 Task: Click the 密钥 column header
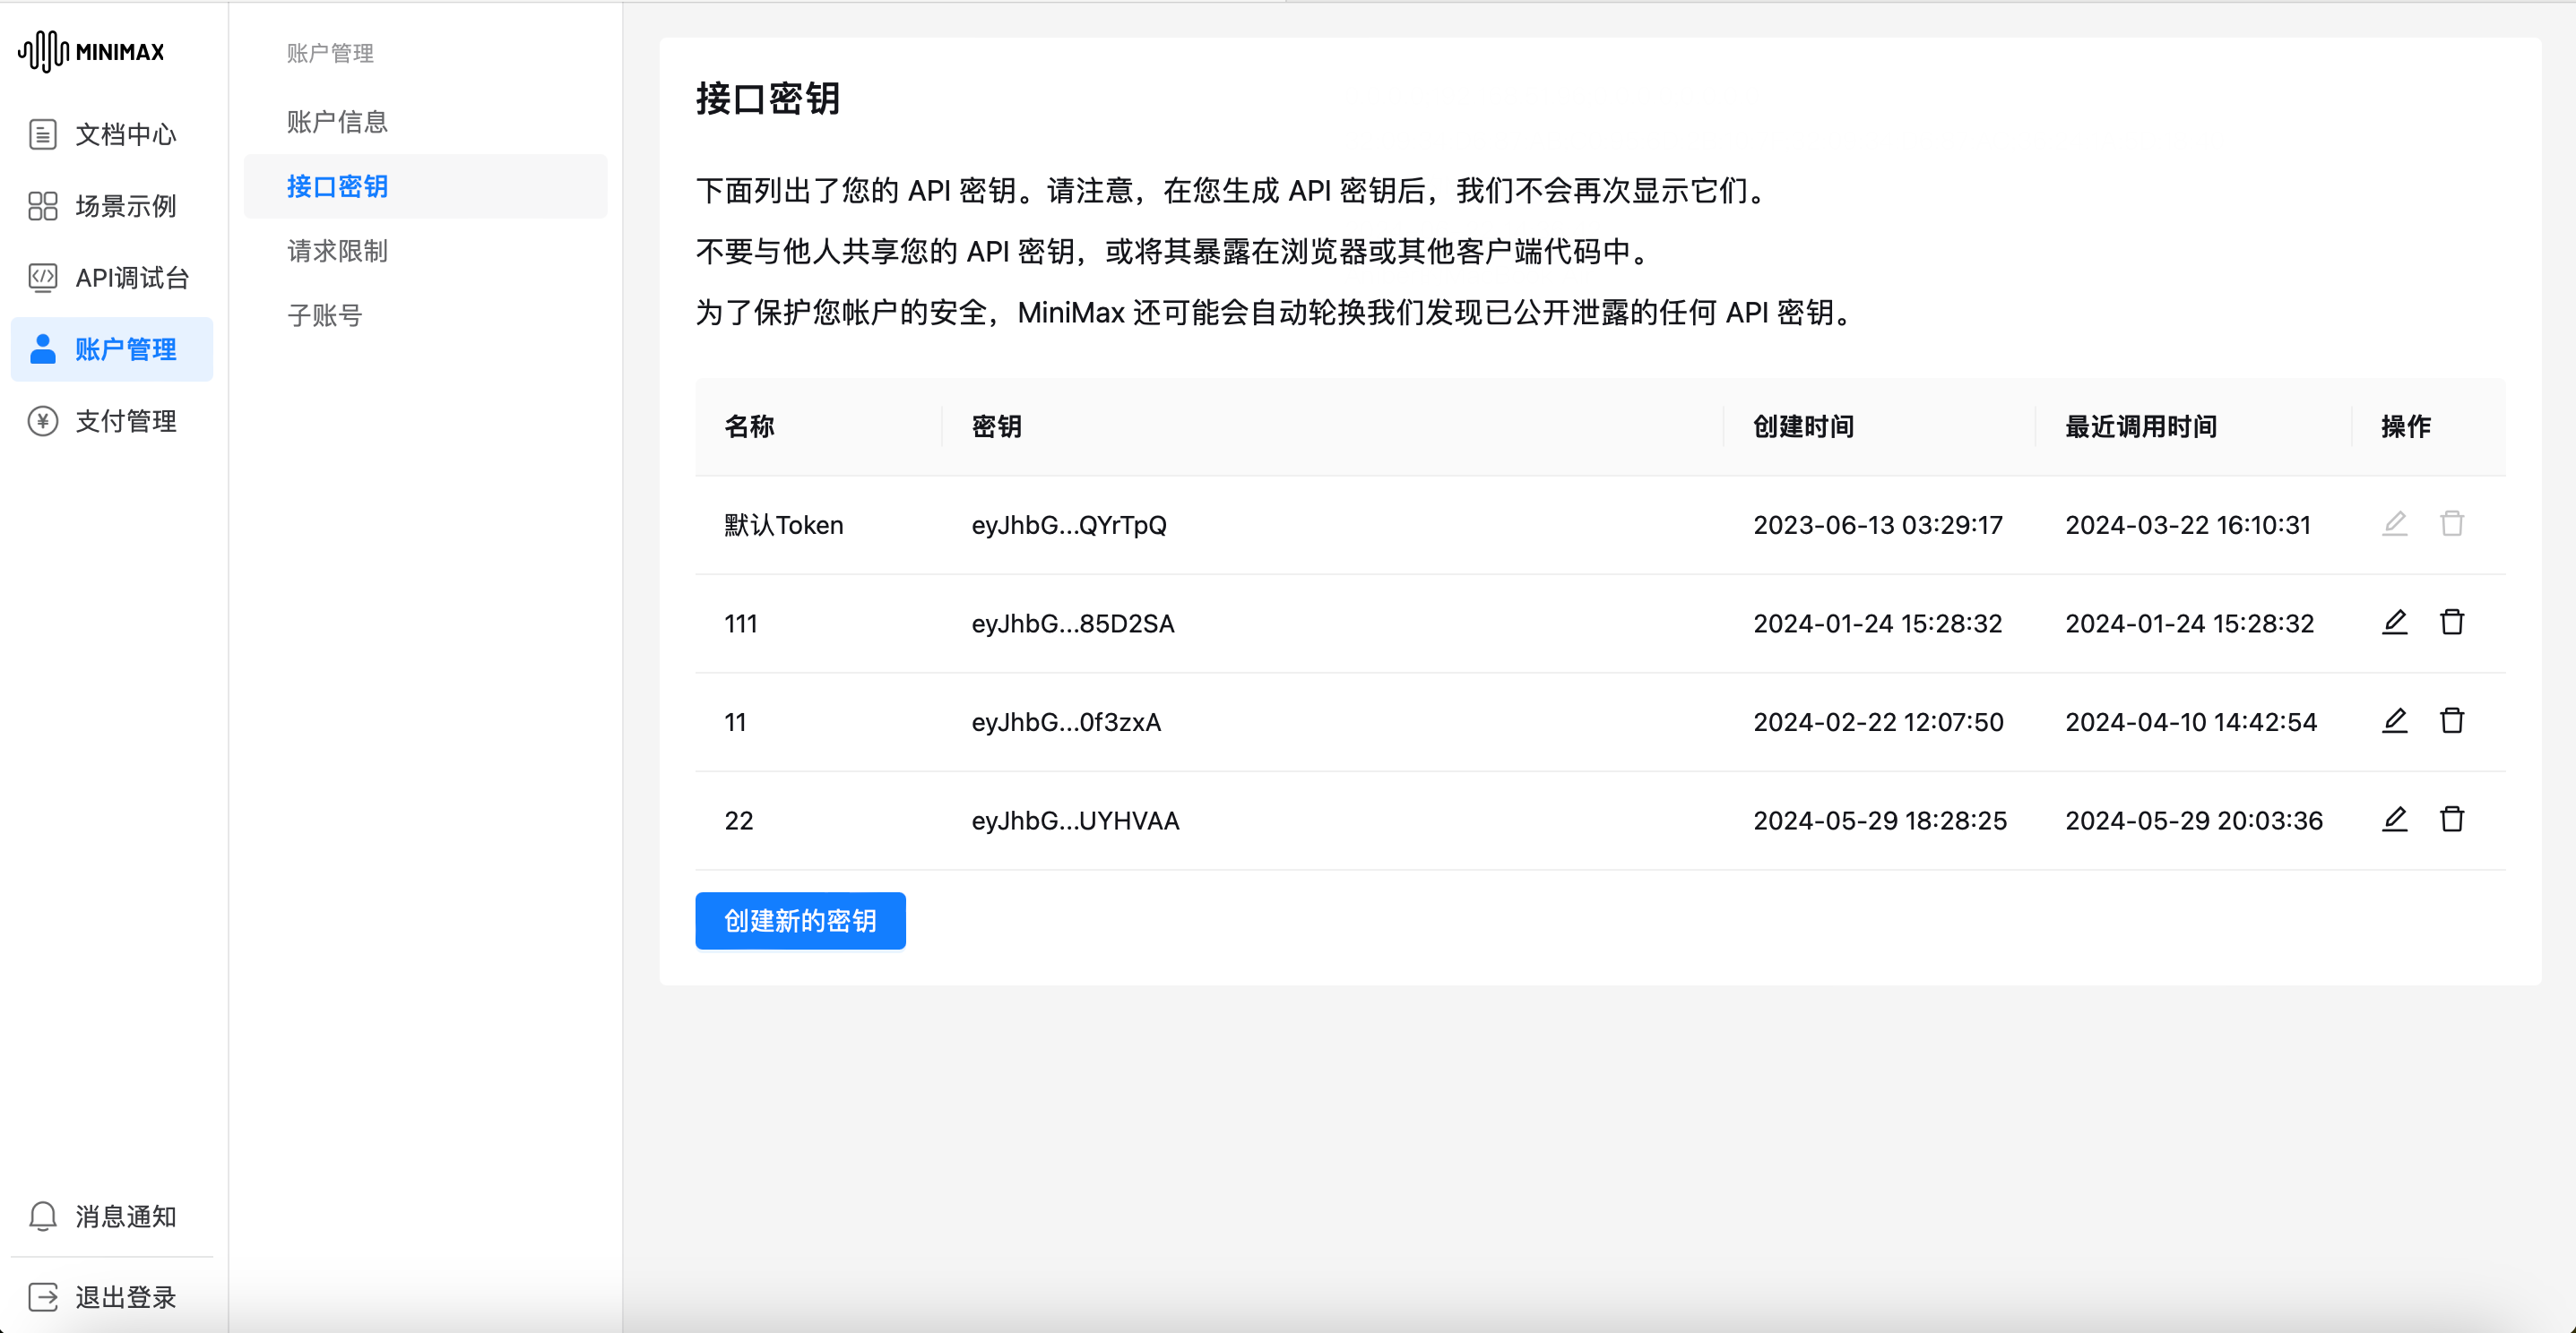[x=996, y=426]
